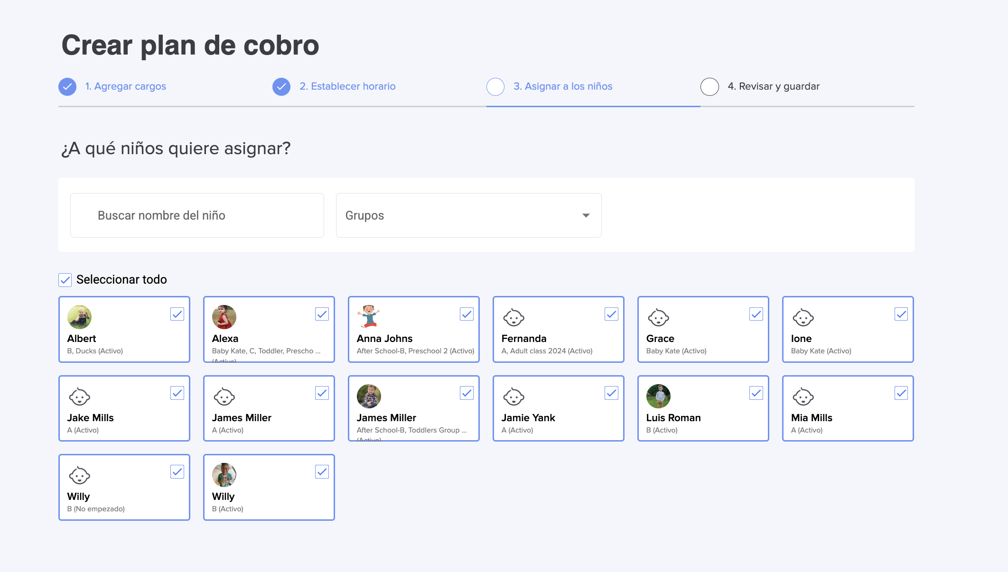Click the Jamie Yank child card name

528,418
